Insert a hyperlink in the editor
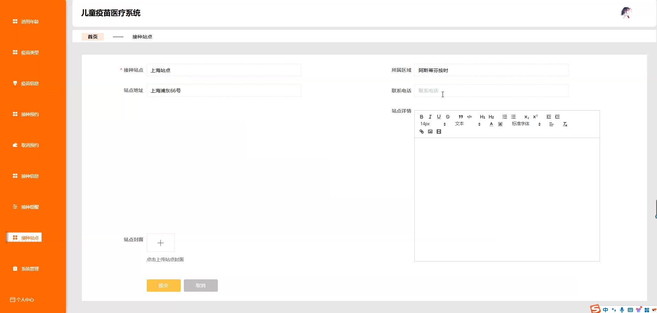657x313 pixels. click(422, 131)
